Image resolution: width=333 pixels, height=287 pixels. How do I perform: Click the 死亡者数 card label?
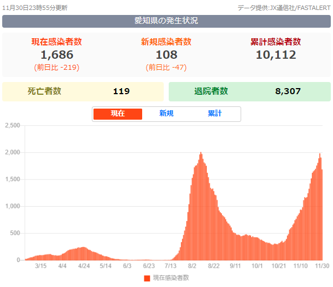pos(44,91)
